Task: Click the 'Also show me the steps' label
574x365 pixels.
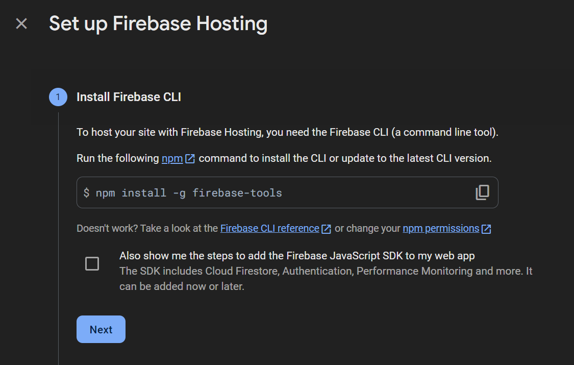Action: 297,256
